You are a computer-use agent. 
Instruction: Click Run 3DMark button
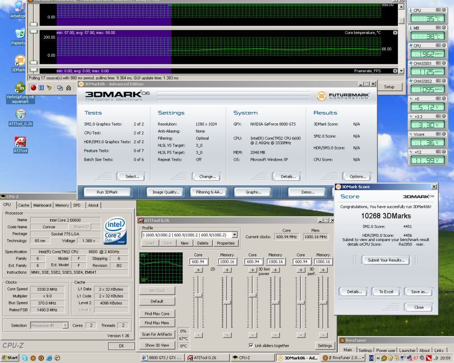click(x=107, y=192)
